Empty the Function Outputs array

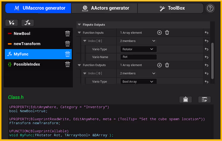[x=167, y=65]
